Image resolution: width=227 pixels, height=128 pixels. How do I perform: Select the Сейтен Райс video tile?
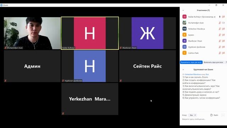(148, 66)
